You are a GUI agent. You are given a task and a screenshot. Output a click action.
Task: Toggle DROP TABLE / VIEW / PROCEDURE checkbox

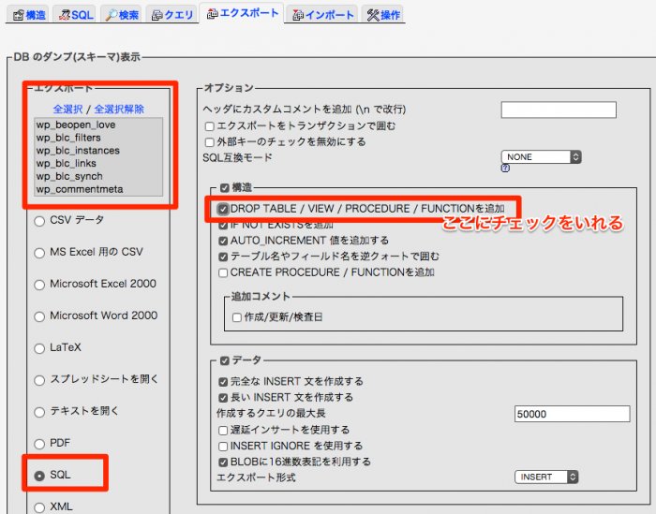pyautogui.click(x=223, y=208)
